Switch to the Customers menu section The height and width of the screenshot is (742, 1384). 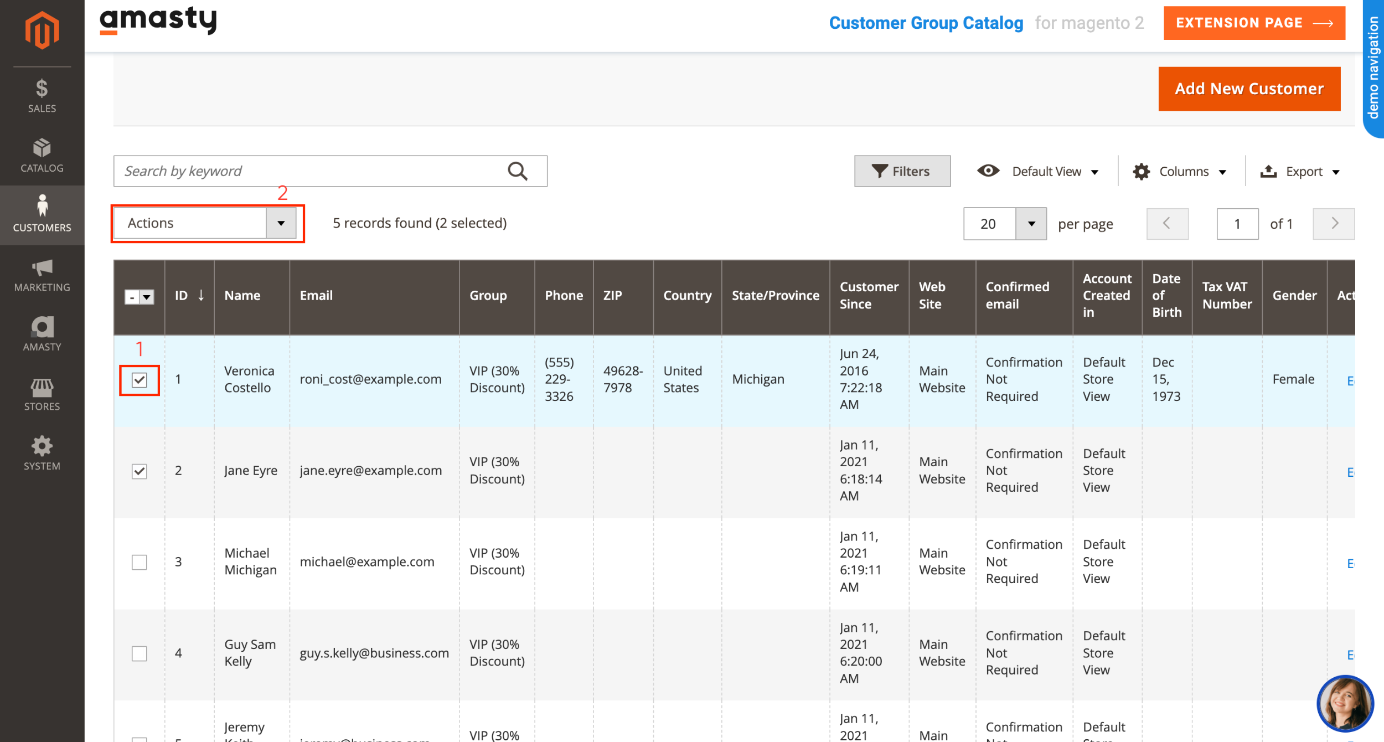pyautogui.click(x=42, y=215)
